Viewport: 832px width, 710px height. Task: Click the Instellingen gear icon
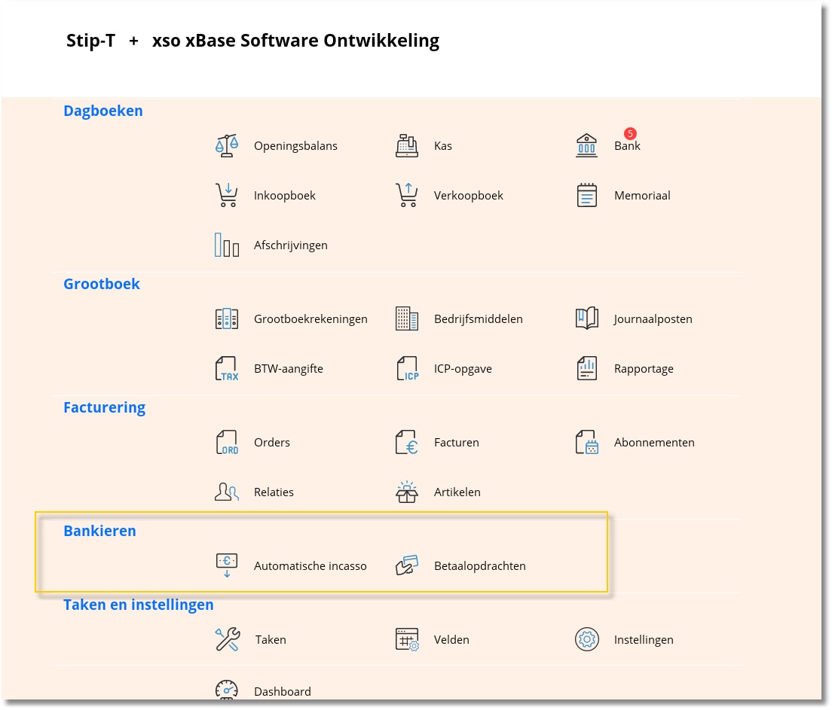(586, 639)
